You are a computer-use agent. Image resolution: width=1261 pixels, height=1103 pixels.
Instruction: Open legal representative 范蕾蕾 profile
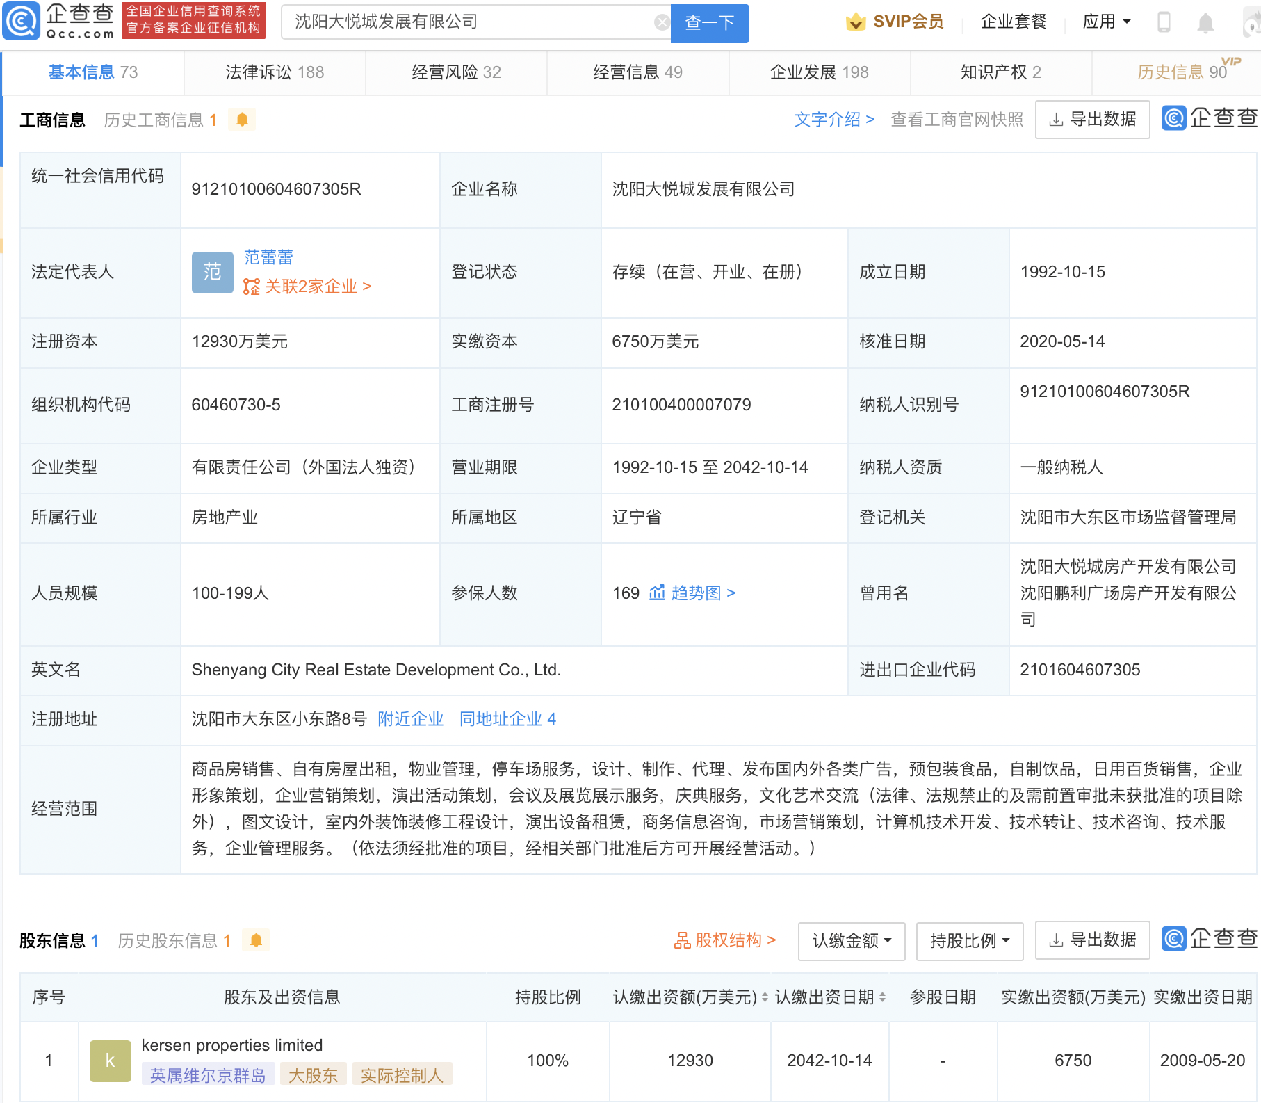[268, 257]
